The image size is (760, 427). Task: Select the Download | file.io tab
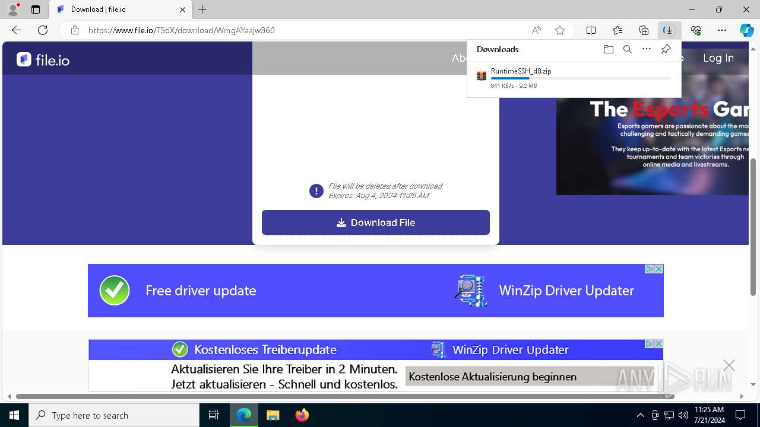(x=121, y=9)
